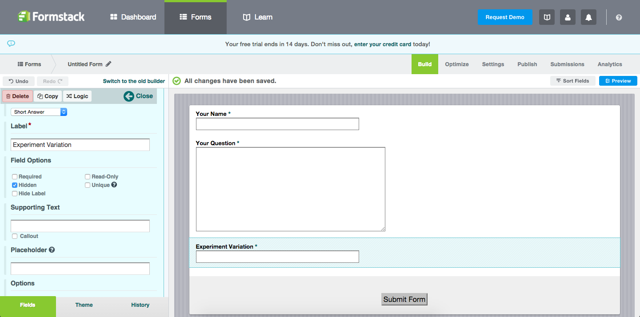Click the help question mark icon

click(619, 17)
